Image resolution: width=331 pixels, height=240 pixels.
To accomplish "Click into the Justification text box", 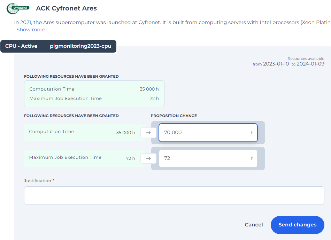I will click(174, 195).
